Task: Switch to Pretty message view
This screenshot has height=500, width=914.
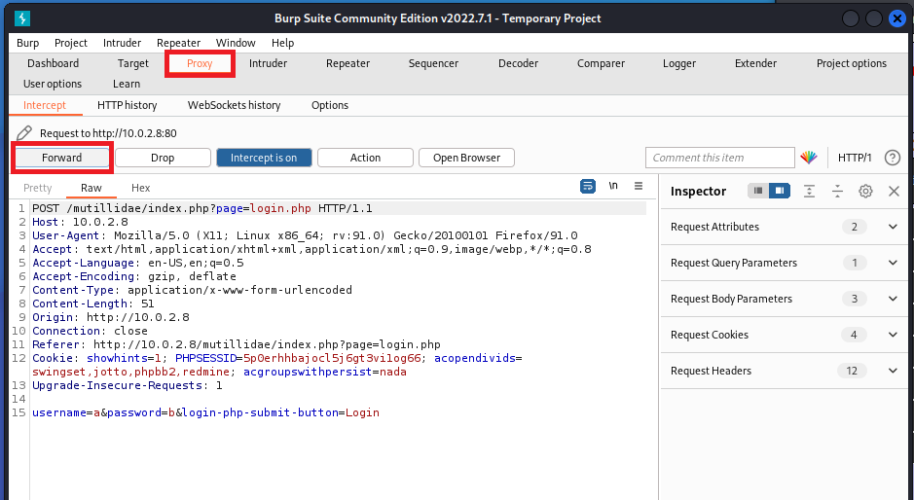Action: 38,188
